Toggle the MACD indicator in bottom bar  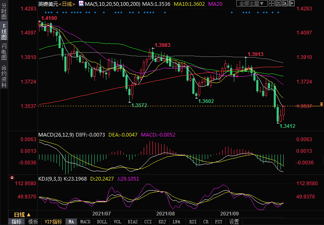85,222
